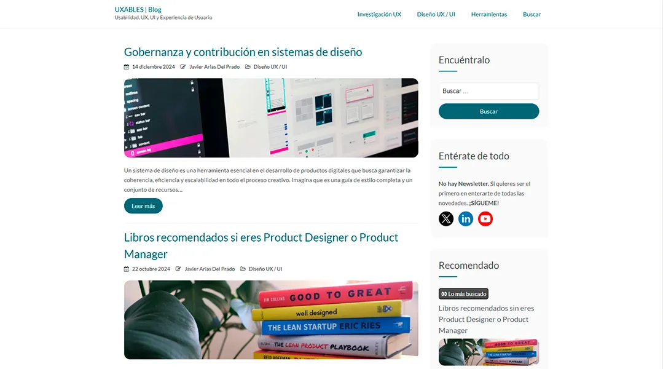Open Investigación UX menu item

tap(379, 14)
